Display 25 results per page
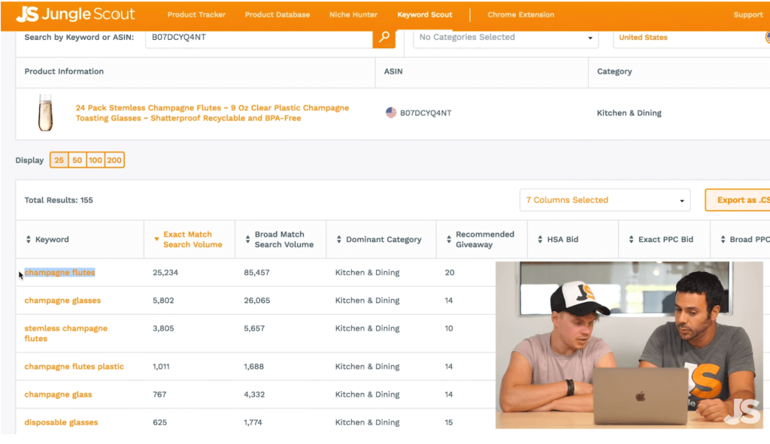This screenshot has height=444, width=770. [x=59, y=160]
